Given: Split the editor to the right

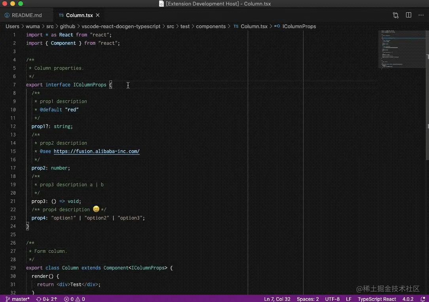Looking at the screenshot, I should point(408,15).
